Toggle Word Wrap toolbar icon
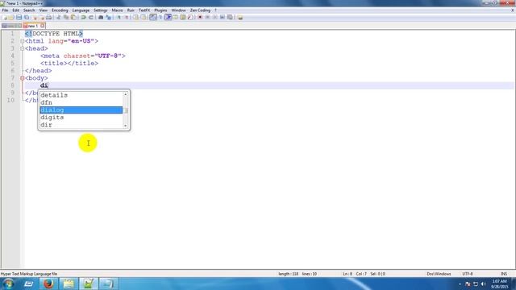Viewport: 516px width, 290px height. pyautogui.click(x=153, y=17)
